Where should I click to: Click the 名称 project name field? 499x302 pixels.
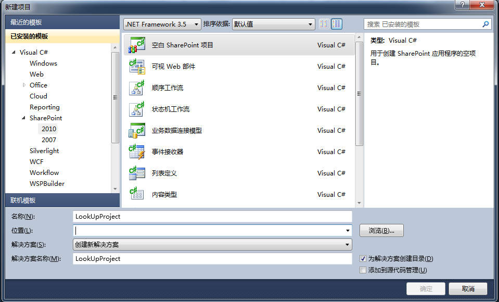pos(212,217)
